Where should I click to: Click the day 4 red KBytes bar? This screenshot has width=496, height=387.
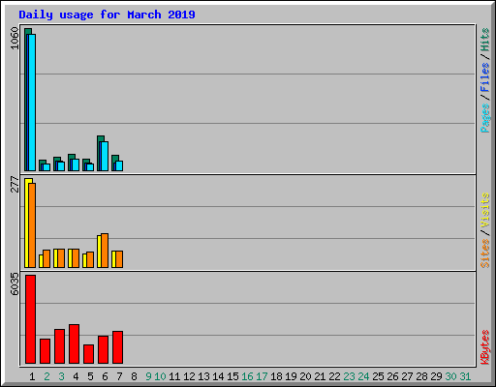(75, 343)
